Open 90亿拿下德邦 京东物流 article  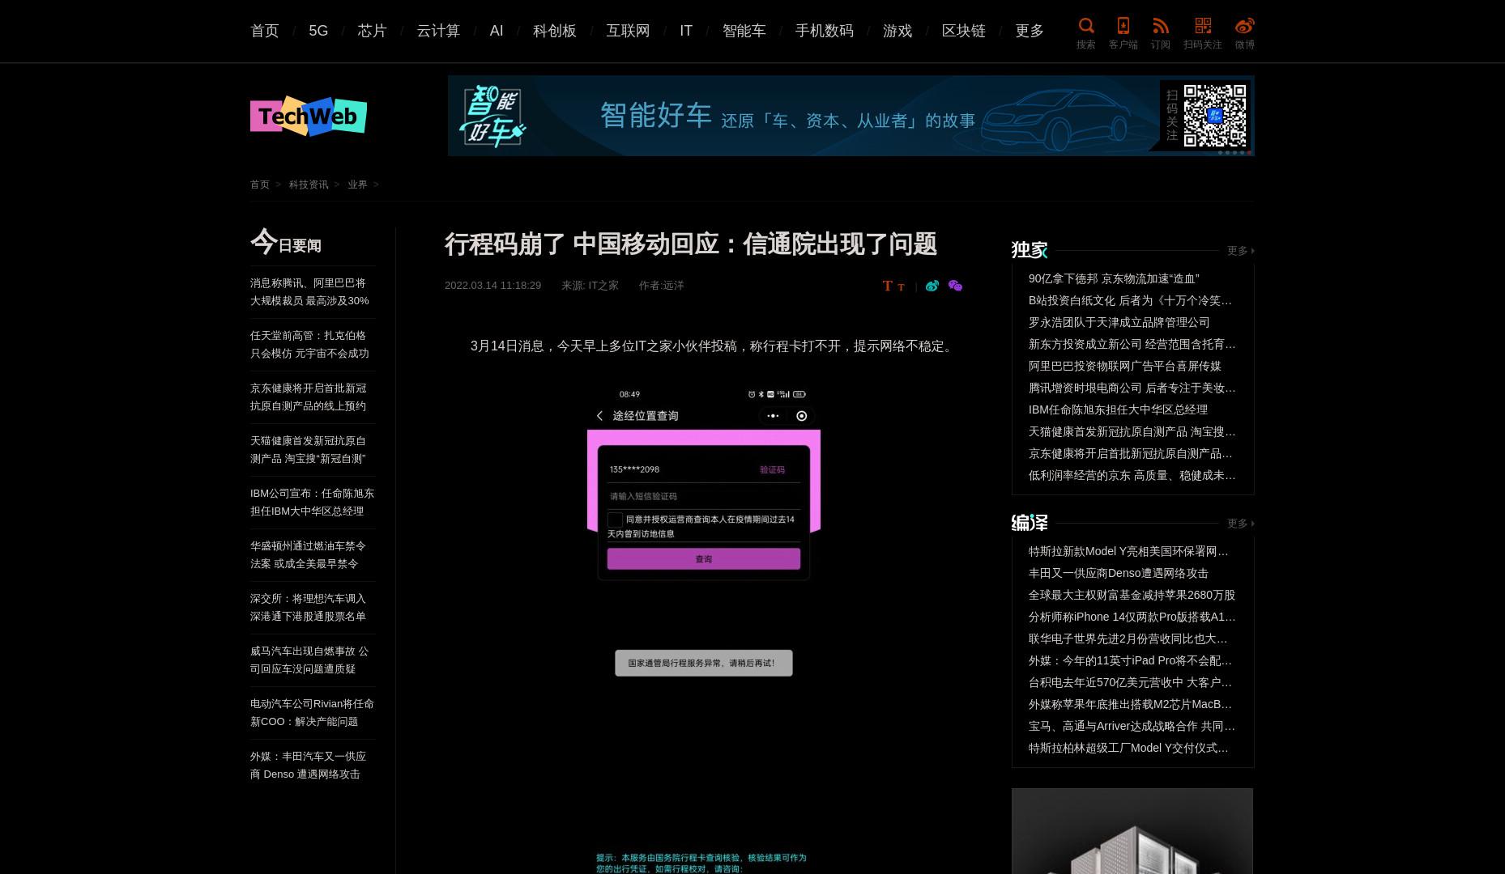[1114, 278]
